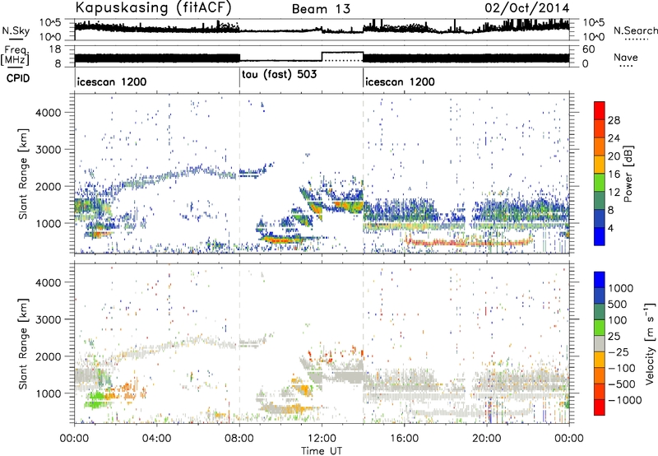658x456 pixels.
Task: Click the 4 tick on power colorbar
Action: tap(611, 228)
